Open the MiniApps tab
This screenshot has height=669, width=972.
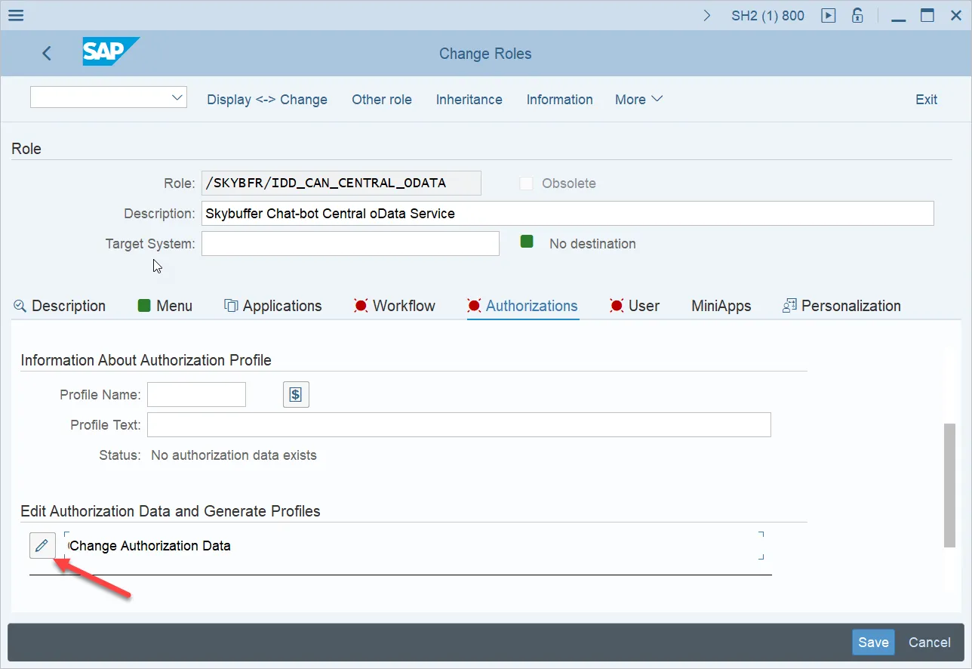point(721,306)
